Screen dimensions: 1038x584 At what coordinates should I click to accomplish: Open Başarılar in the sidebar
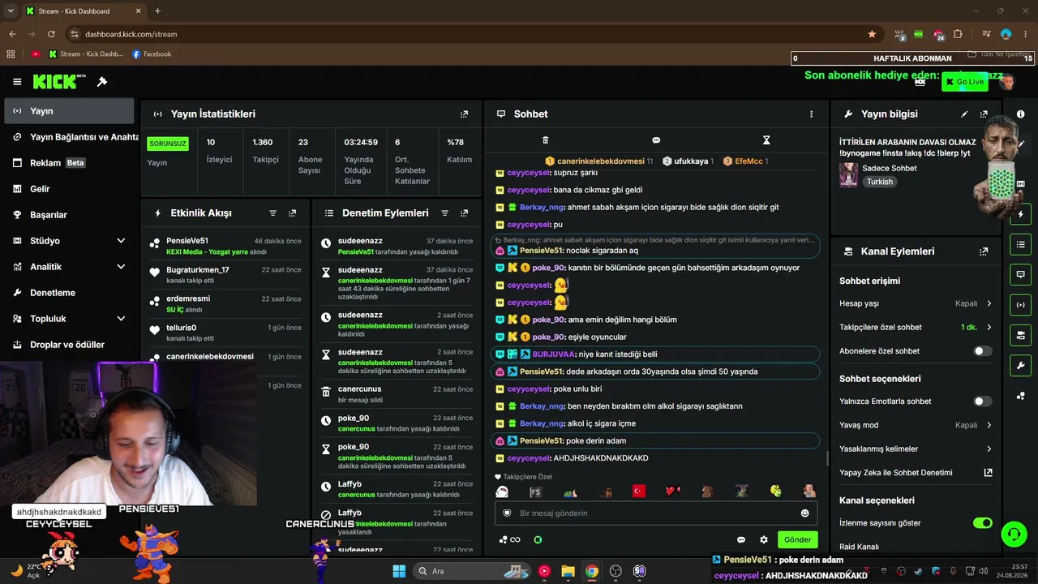[69, 215]
